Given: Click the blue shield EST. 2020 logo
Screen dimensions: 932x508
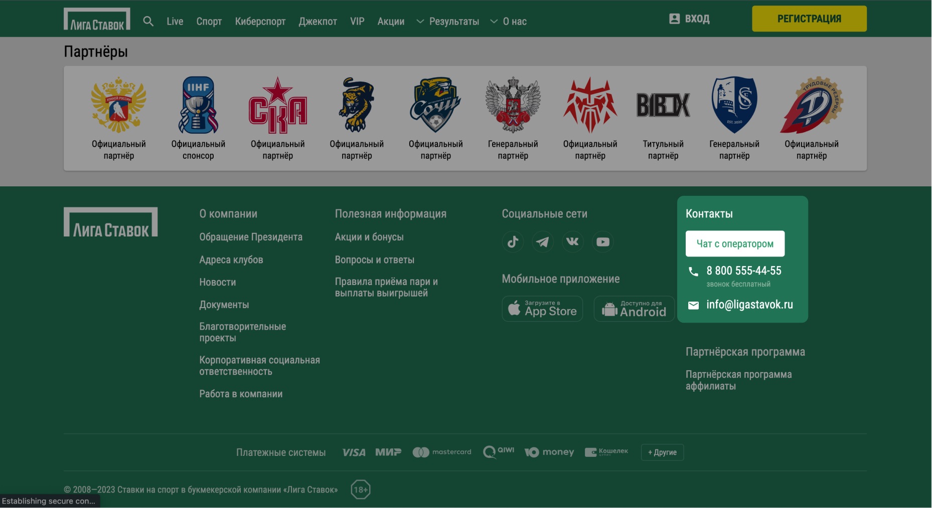Looking at the screenshot, I should point(734,105).
